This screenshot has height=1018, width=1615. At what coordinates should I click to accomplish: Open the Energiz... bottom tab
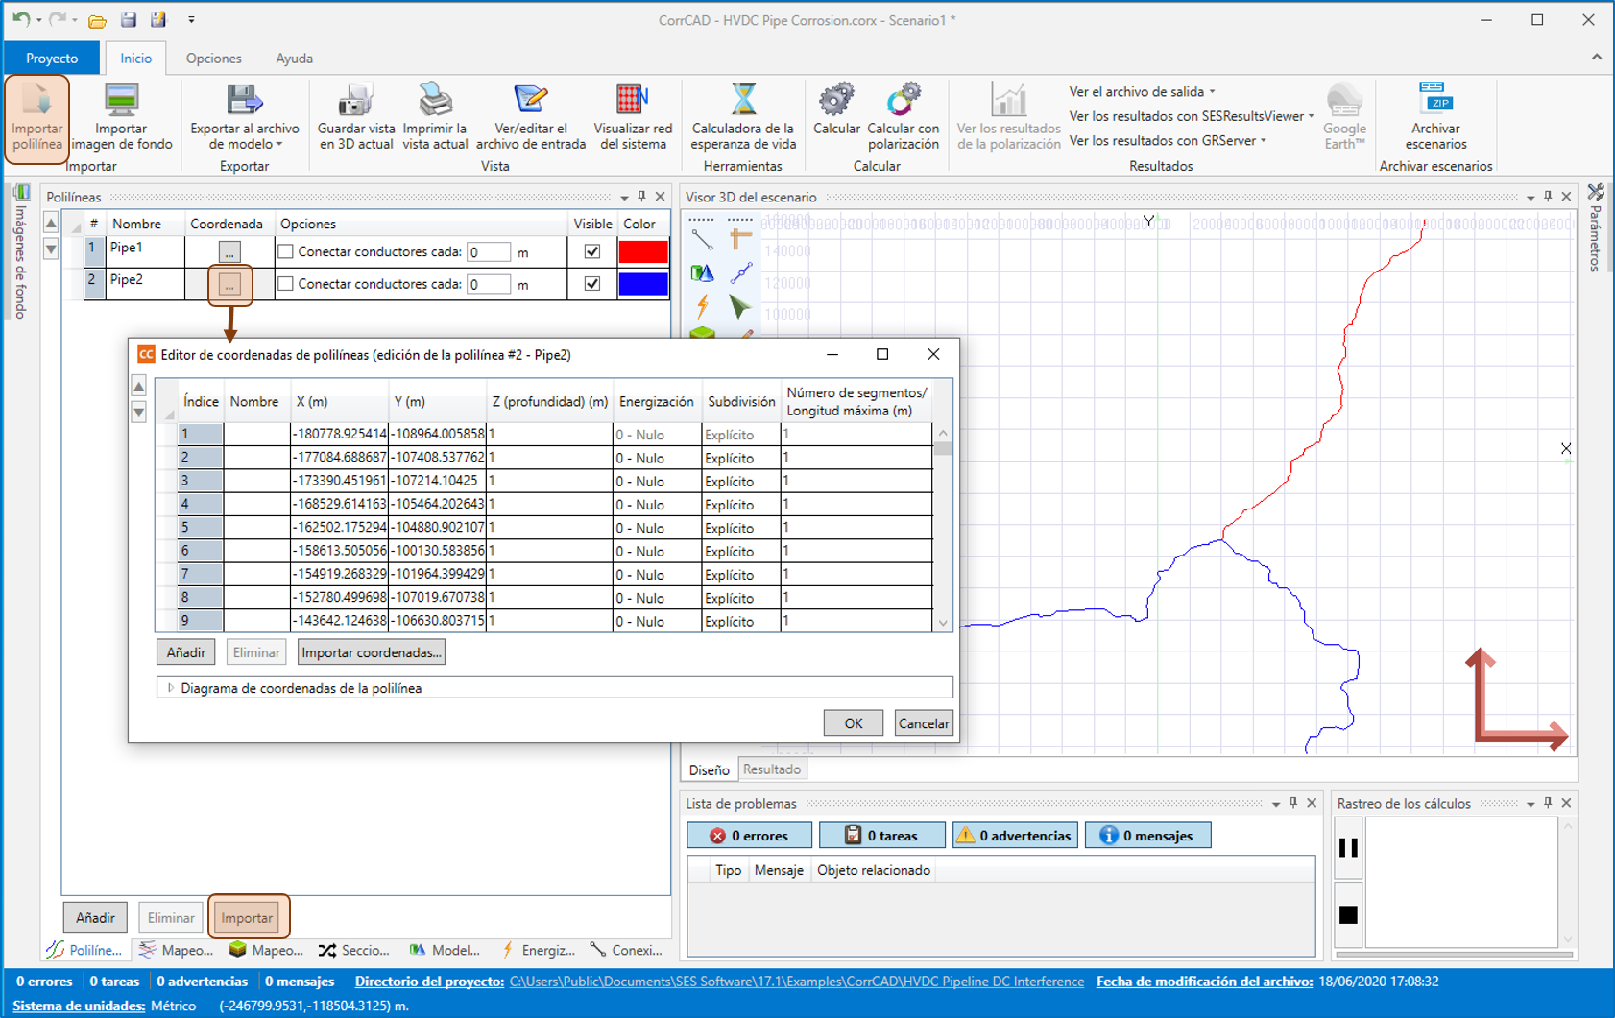pyautogui.click(x=539, y=950)
